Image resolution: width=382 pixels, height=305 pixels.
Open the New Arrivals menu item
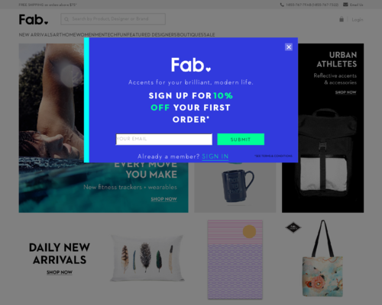[36, 34]
